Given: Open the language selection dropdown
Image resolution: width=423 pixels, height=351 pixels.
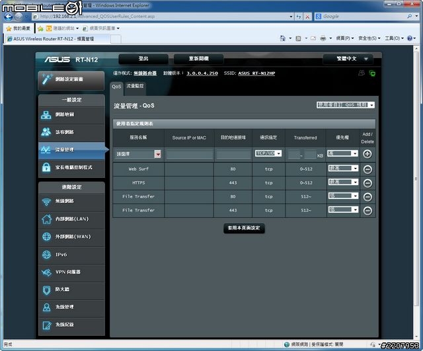Looking at the screenshot, I should (x=348, y=59).
